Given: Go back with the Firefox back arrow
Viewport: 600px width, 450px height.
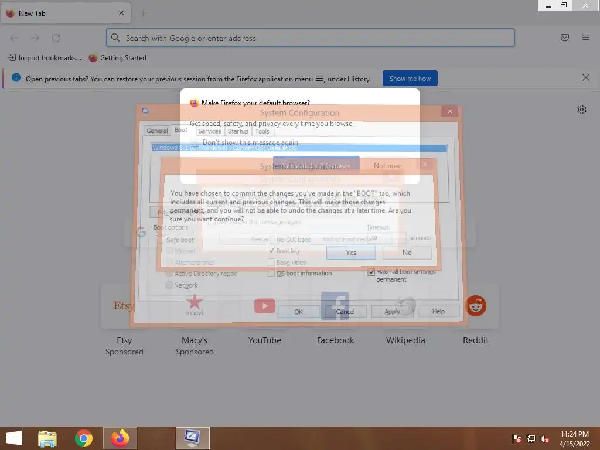Looking at the screenshot, I should [x=14, y=38].
